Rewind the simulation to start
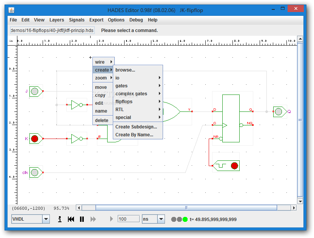 [71, 219]
